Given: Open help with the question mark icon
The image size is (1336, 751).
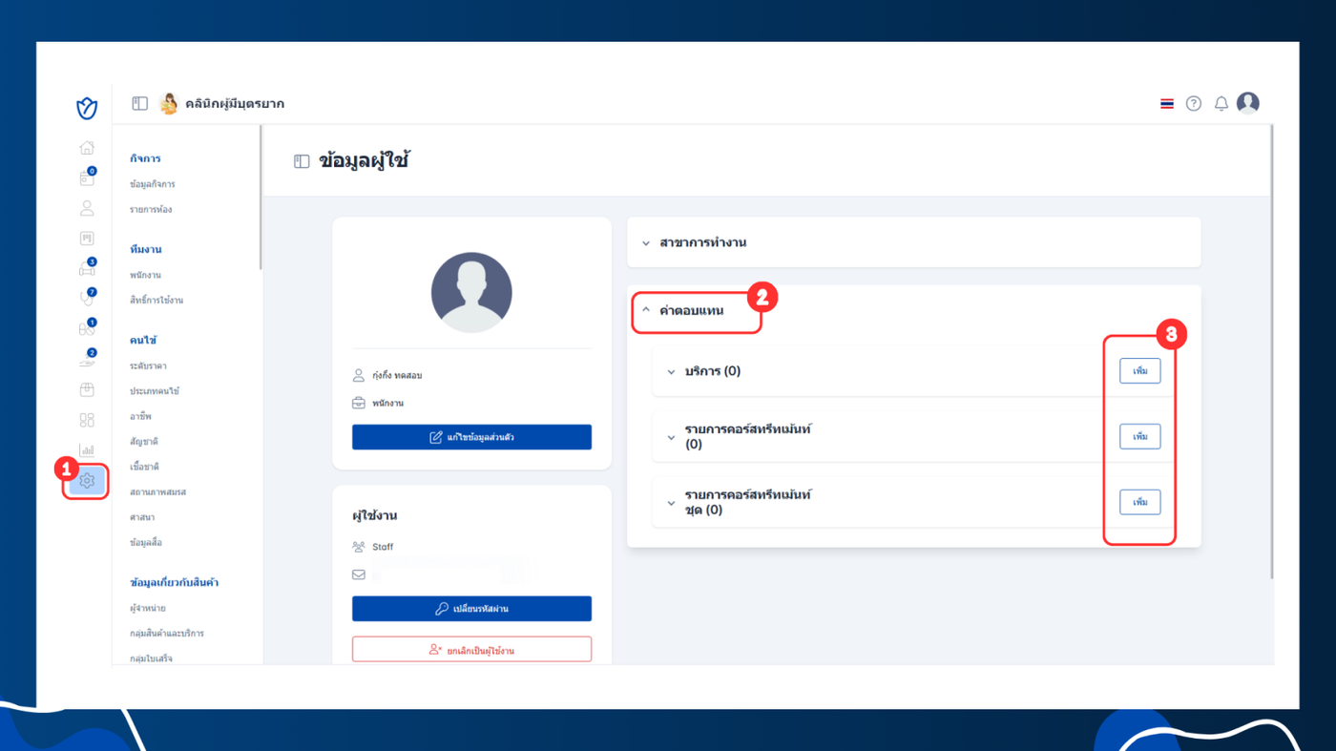Looking at the screenshot, I should pyautogui.click(x=1194, y=103).
